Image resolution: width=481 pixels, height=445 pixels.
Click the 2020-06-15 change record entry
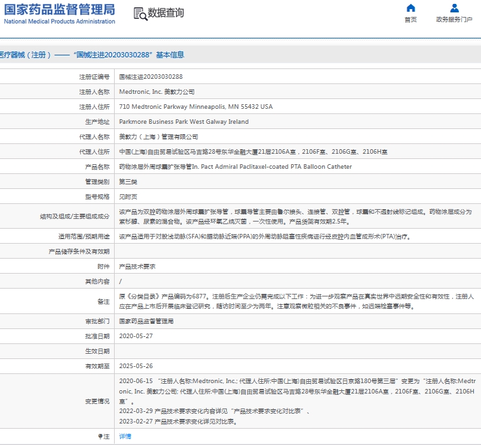coord(297,392)
